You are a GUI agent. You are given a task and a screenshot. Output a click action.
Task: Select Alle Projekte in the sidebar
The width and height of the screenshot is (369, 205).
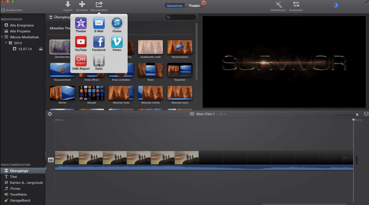[x=20, y=31]
